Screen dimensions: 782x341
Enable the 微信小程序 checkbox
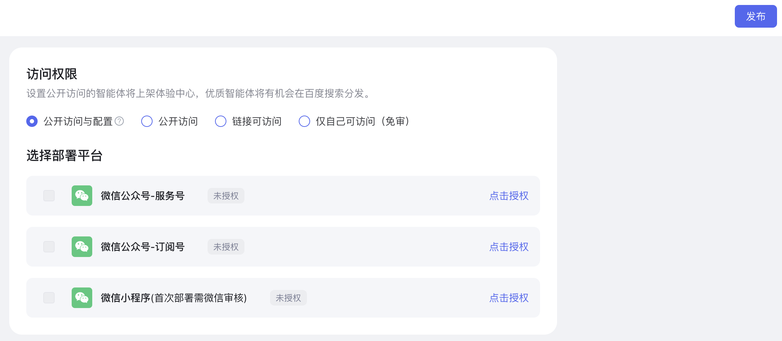[49, 298]
